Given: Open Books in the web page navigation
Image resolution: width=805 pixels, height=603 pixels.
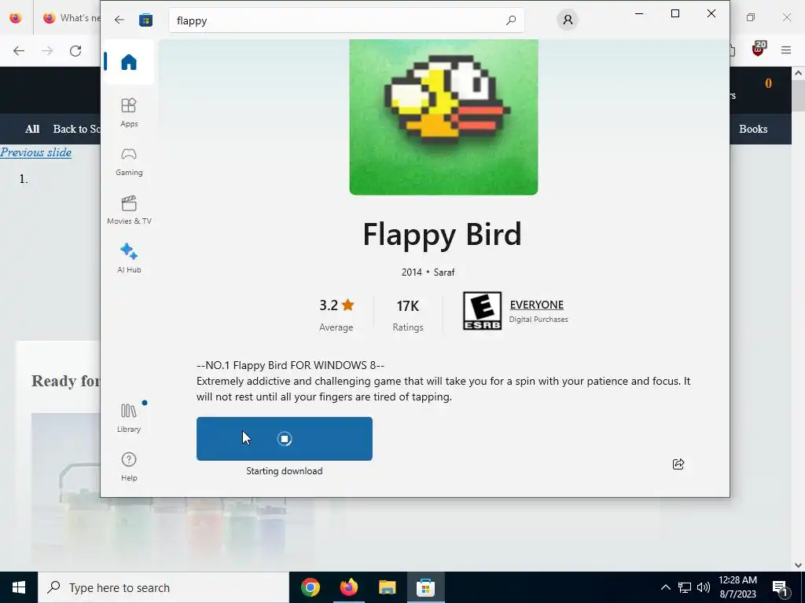Looking at the screenshot, I should tap(753, 130).
